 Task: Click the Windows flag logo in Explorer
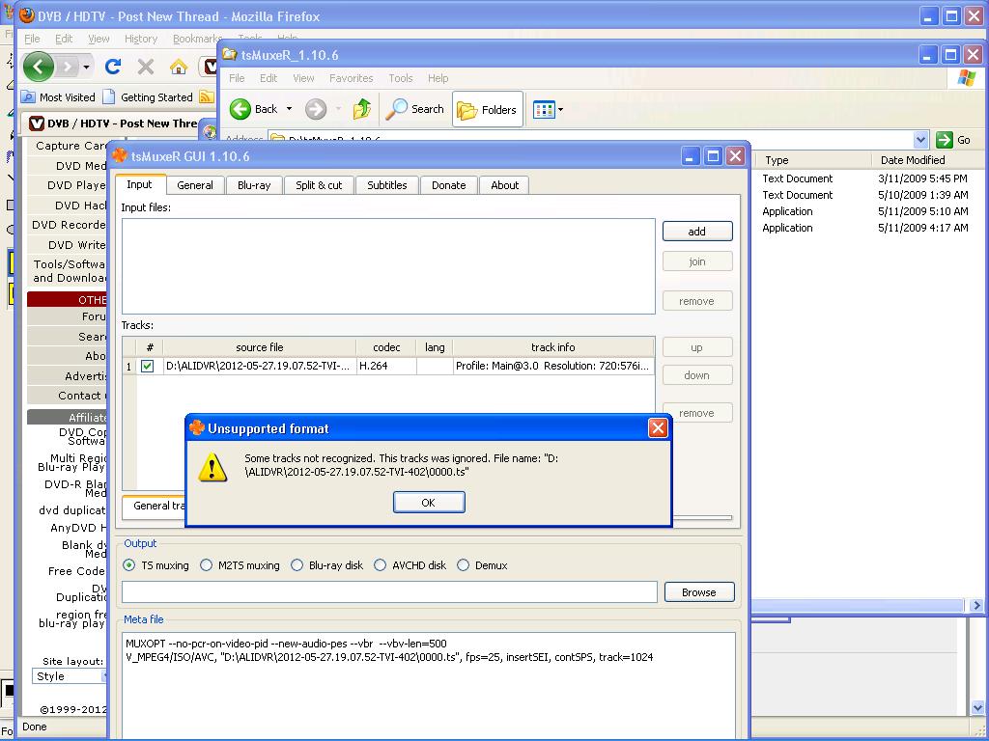[x=966, y=77]
